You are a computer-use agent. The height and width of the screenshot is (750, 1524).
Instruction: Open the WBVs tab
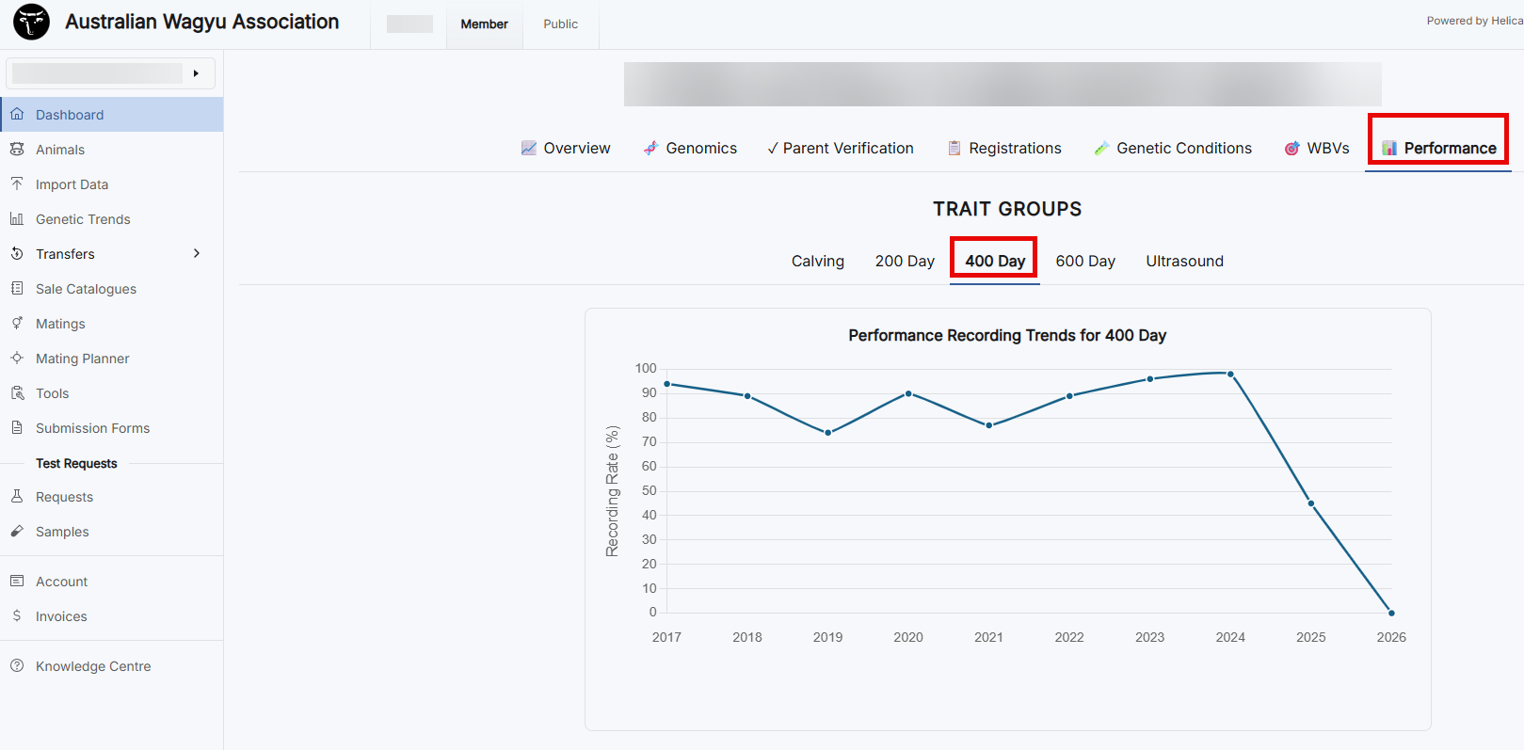pyautogui.click(x=1317, y=149)
